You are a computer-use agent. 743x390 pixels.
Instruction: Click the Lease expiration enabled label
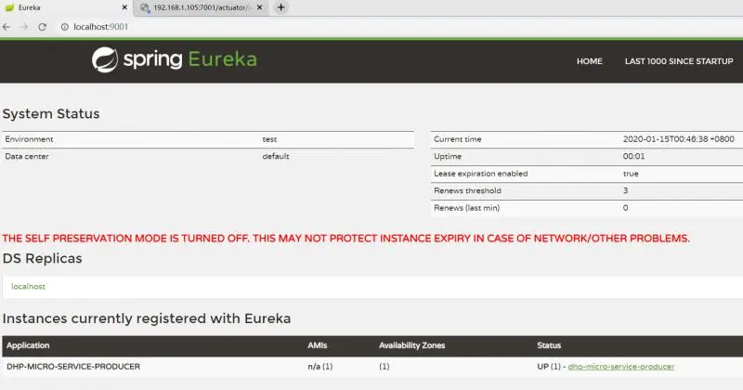click(x=481, y=174)
